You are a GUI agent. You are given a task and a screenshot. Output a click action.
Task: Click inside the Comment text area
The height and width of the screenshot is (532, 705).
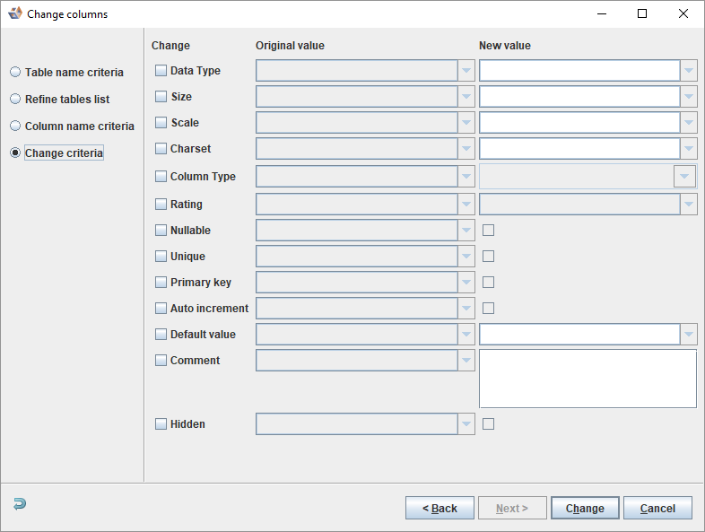[587, 379]
